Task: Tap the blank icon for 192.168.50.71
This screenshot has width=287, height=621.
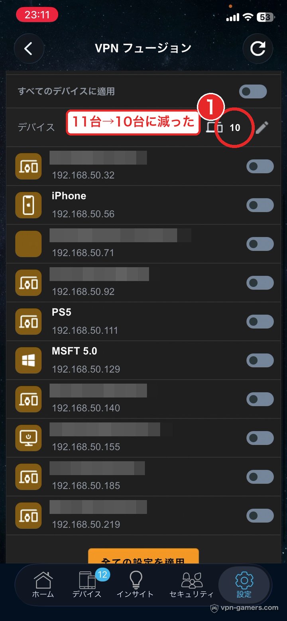Action: point(28,244)
